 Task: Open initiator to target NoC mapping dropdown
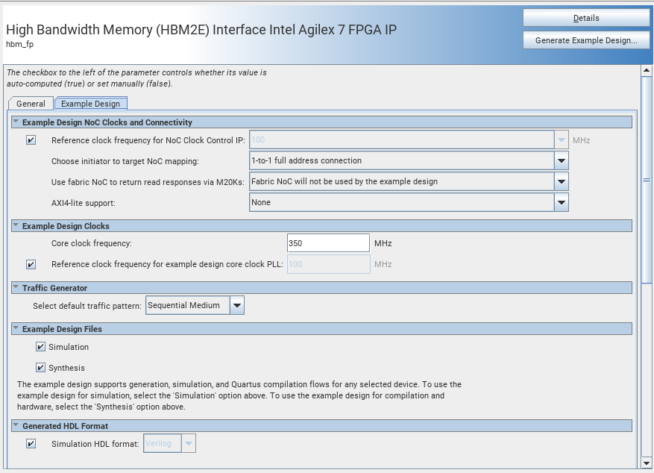(561, 160)
